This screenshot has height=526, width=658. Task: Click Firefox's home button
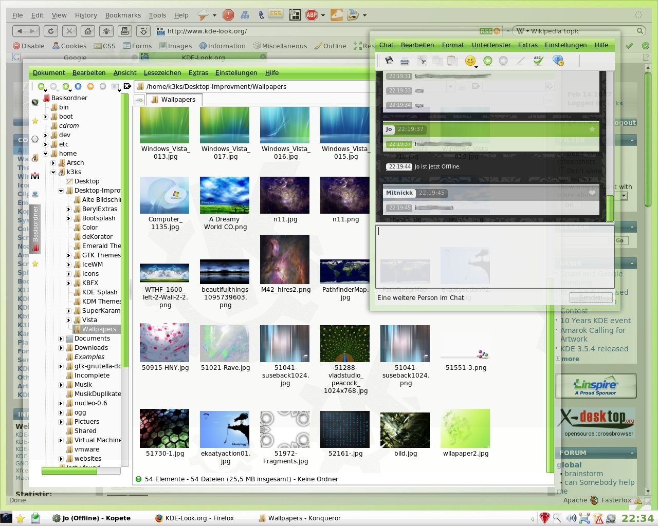(x=88, y=31)
